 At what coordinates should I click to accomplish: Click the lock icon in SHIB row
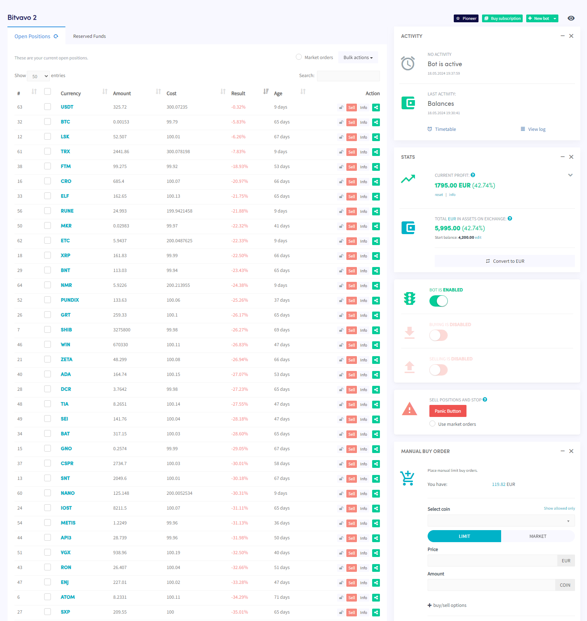click(x=341, y=330)
